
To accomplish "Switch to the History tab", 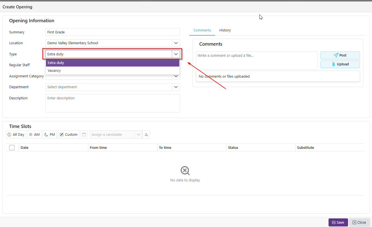I will (225, 30).
